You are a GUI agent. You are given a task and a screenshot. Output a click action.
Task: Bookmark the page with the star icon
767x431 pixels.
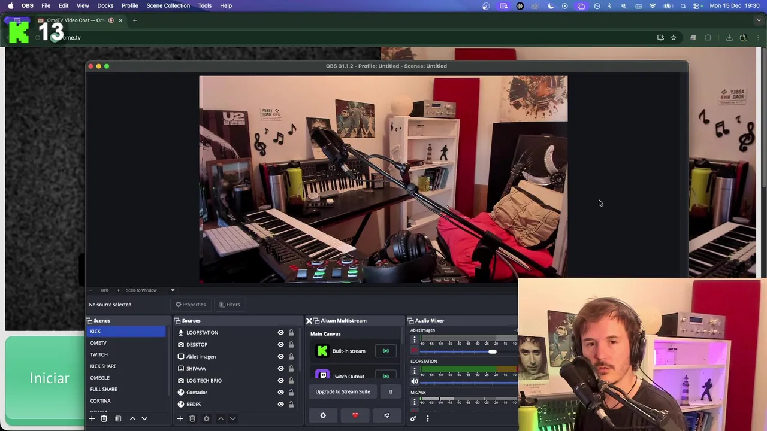tap(674, 38)
